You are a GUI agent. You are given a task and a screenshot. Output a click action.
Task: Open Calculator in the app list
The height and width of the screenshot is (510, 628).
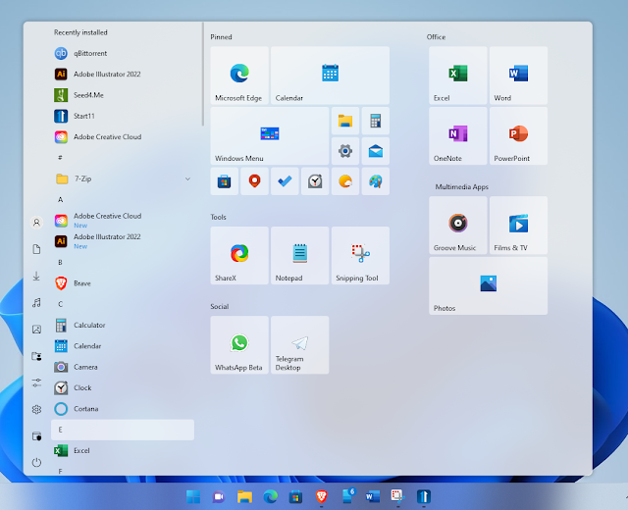click(x=123, y=325)
